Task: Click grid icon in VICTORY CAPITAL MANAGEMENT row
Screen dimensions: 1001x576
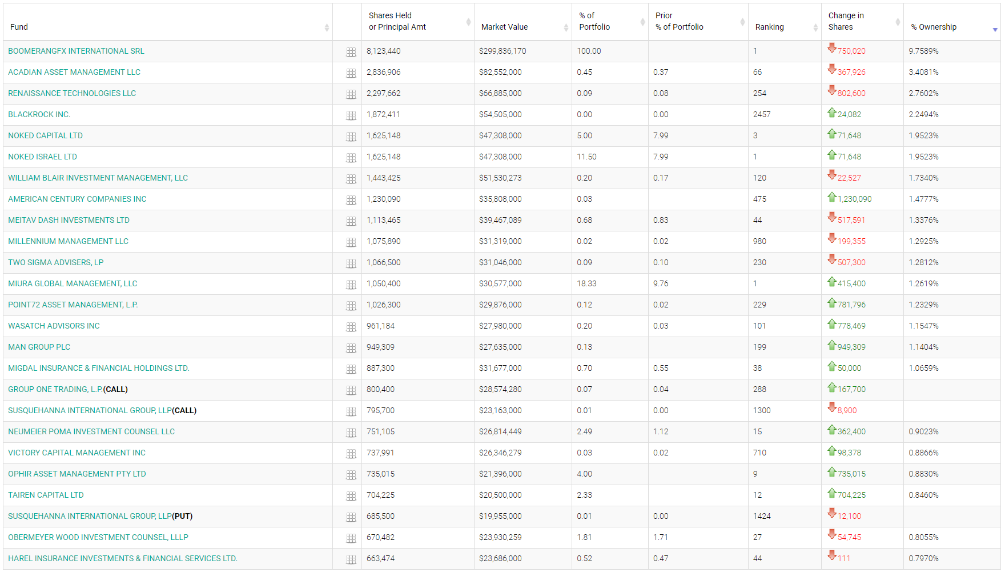Action: 351,454
